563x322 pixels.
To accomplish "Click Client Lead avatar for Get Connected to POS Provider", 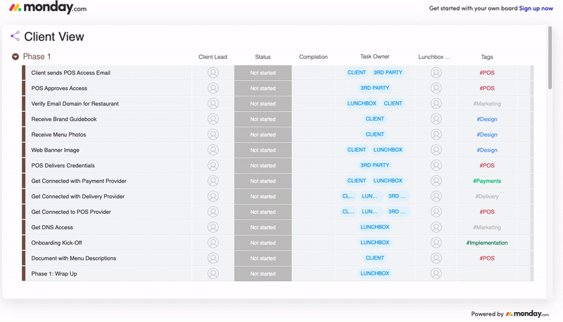I will pos(213,212).
